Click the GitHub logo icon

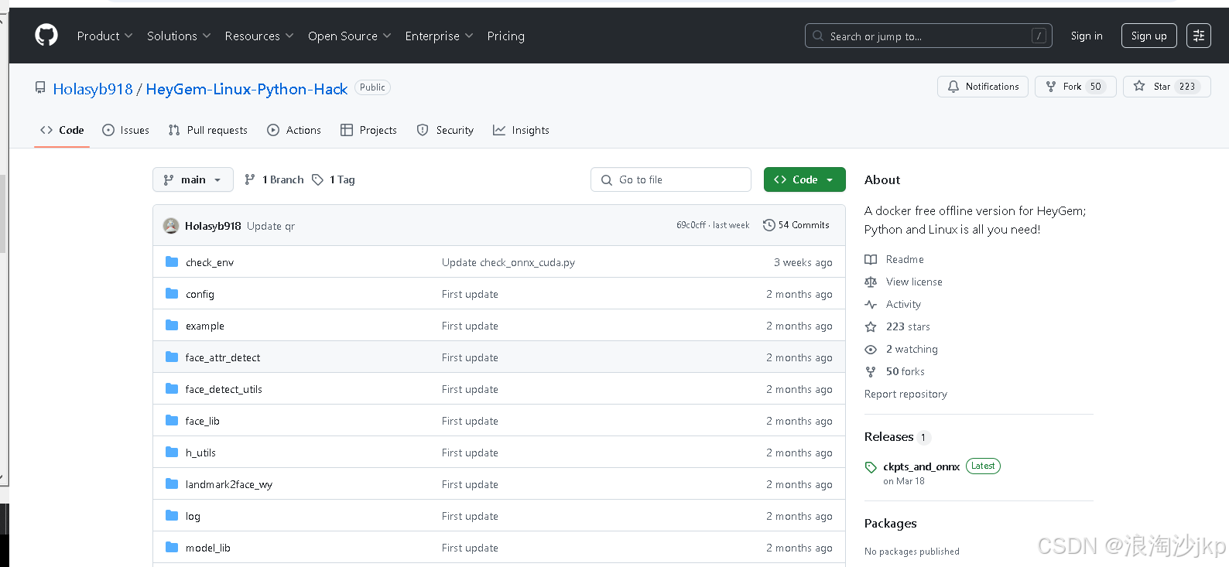[x=46, y=35]
